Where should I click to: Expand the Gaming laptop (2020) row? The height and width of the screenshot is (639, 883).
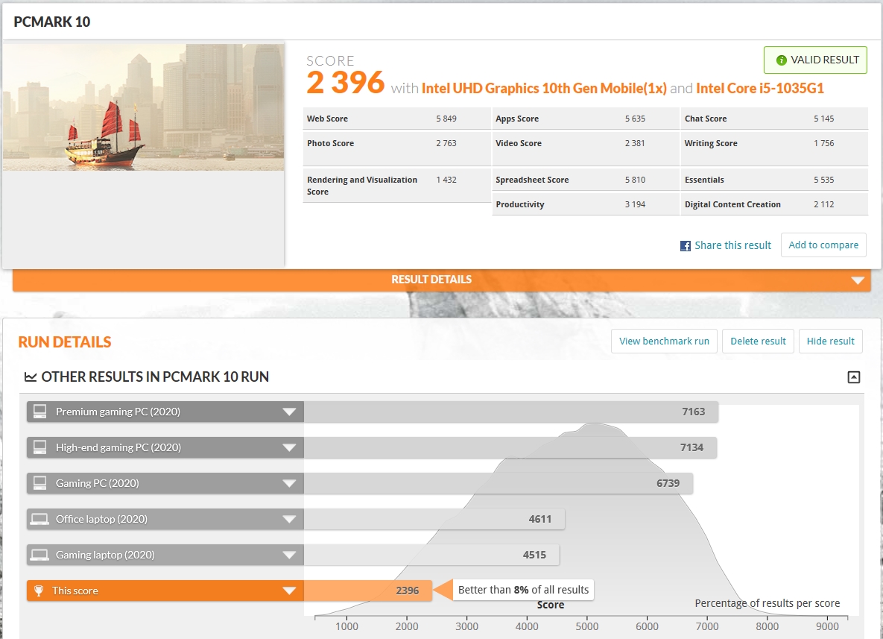pos(289,555)
